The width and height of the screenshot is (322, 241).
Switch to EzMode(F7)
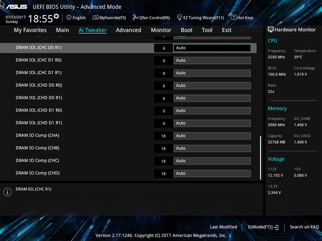tap(260, 227)
